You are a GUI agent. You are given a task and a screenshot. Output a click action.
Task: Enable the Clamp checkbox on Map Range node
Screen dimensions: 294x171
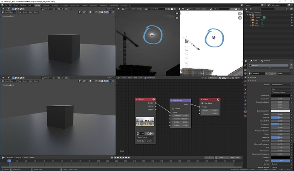(x=173, y=108)
